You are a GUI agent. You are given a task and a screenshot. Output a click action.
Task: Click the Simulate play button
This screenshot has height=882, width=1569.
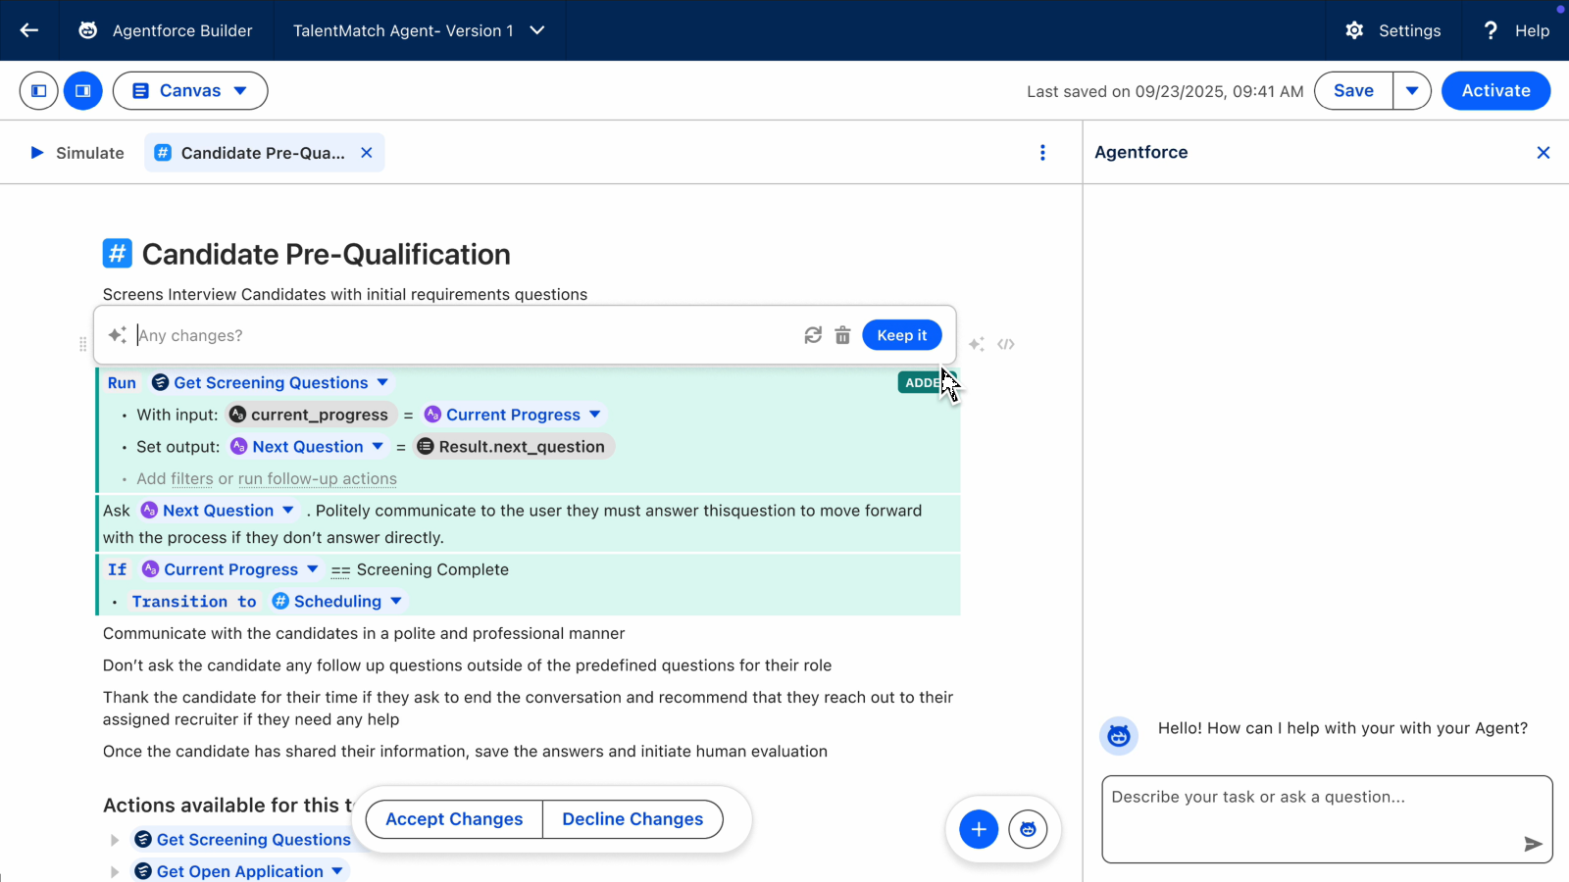(x=37, y=153)
